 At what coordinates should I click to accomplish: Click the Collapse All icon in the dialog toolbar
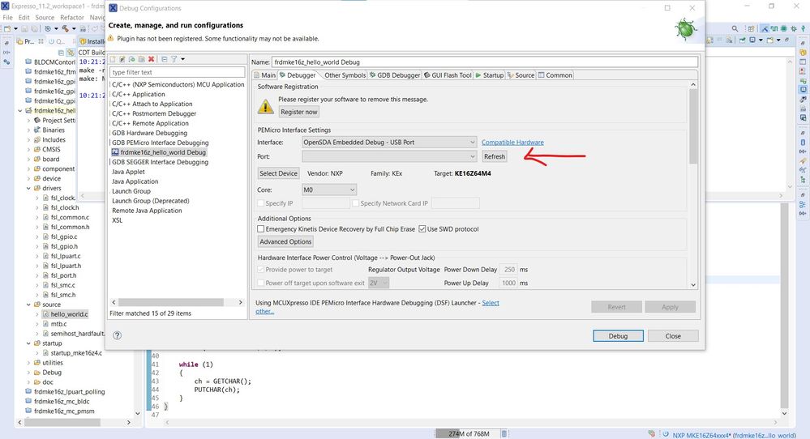165,59
